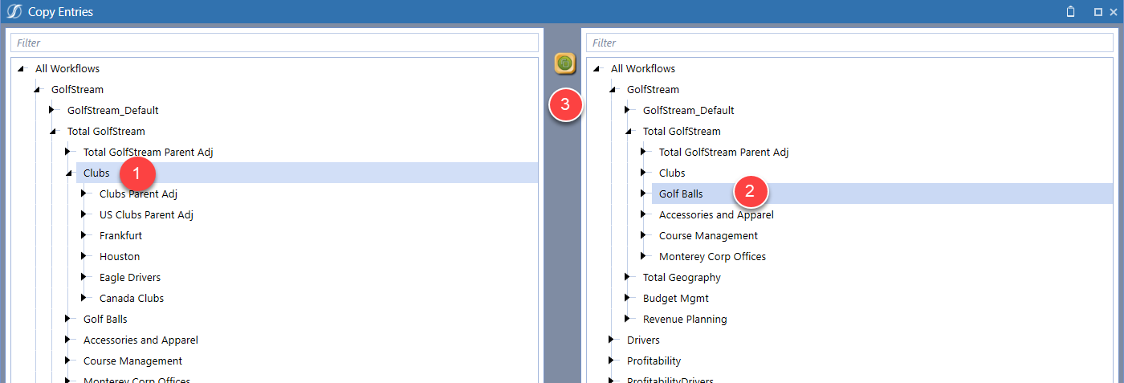1124x383 pixels.
Task: Expand the Budget Mgmt arrow
Action: (x=628, y=298)
